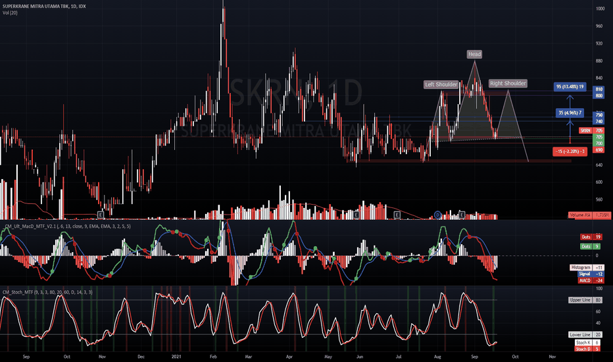Click the SKRN 705 price tag
613x362 pixels.
591,130
